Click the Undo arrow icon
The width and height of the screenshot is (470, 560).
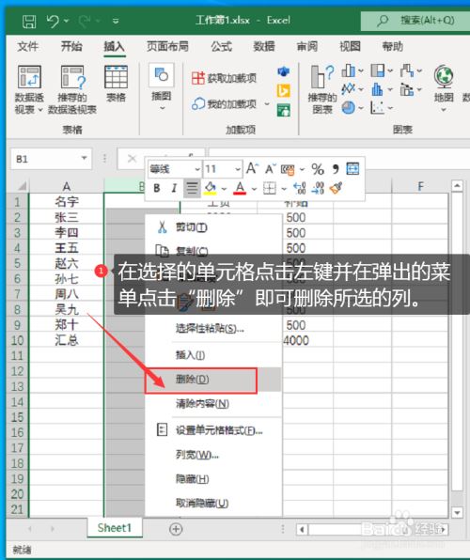coord(53,22)
